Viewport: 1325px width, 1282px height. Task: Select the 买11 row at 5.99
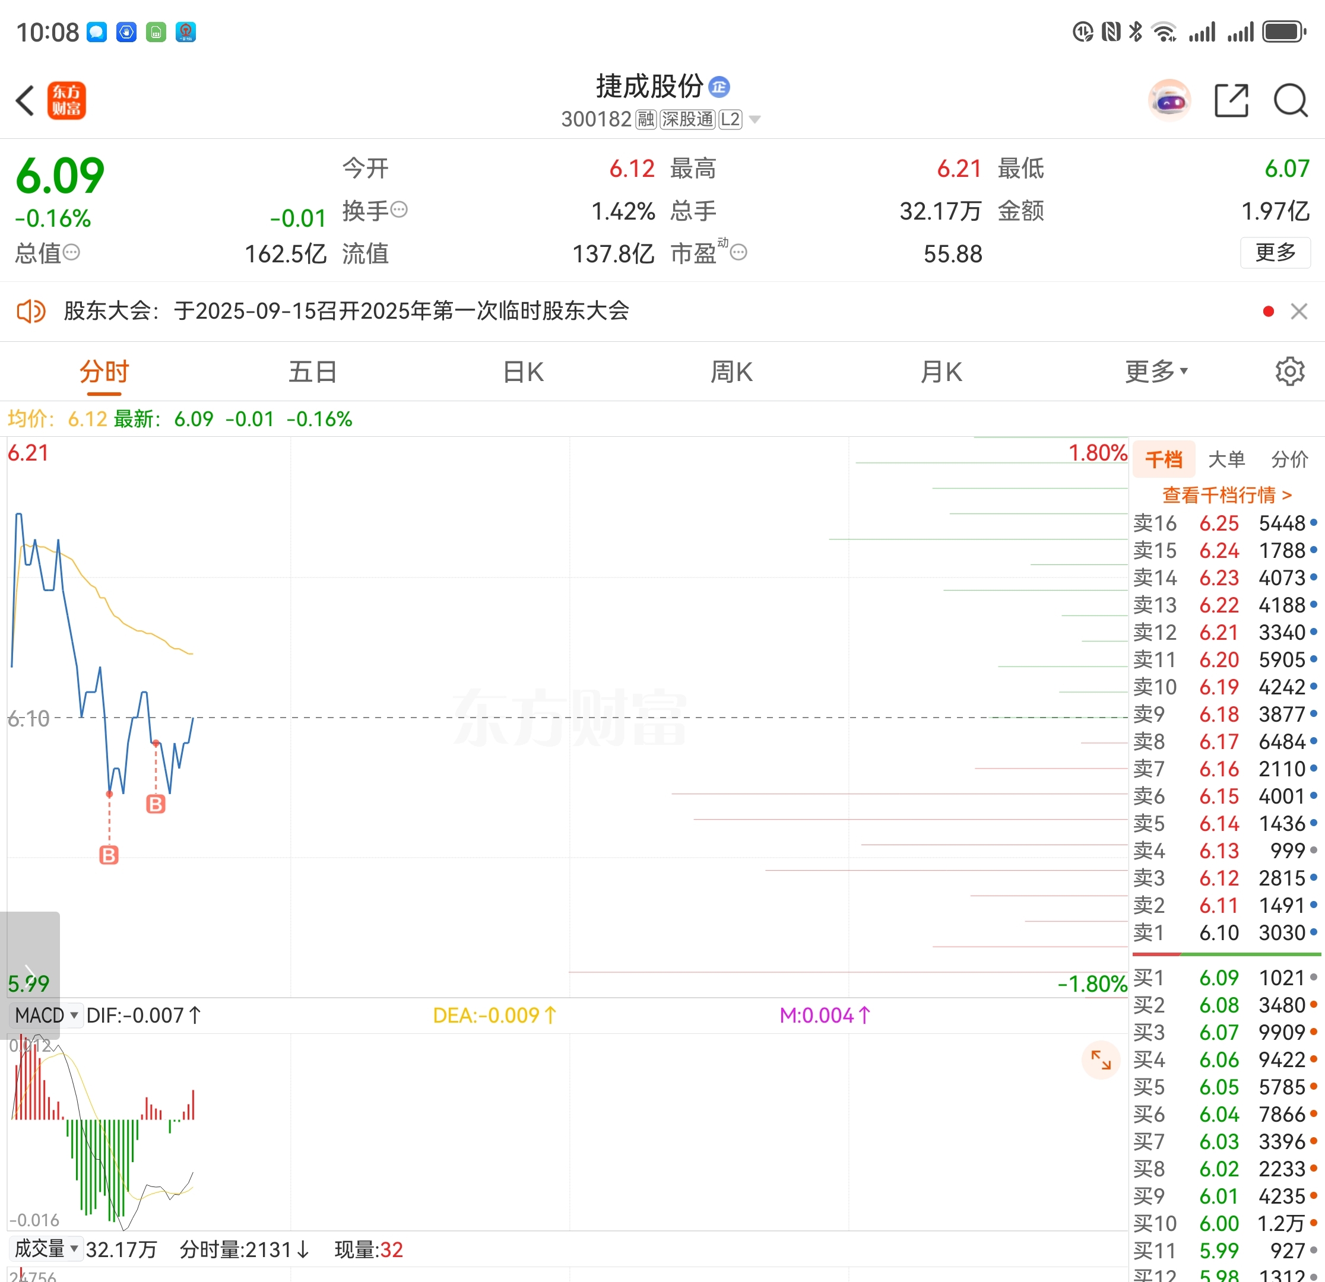1226,1251
